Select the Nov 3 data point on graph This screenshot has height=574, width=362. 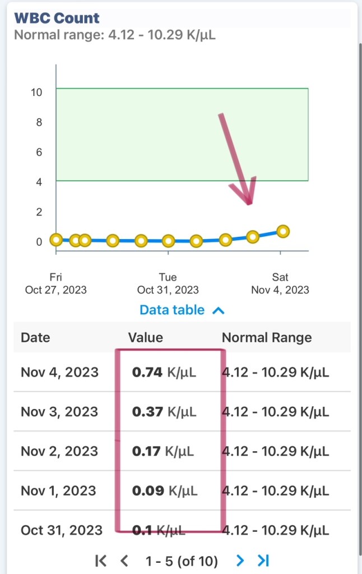click(x=253, y=237)
